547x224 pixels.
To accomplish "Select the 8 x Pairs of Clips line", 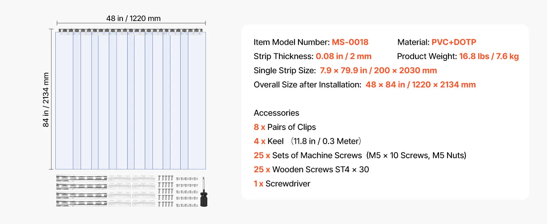I will pos(285,127).
